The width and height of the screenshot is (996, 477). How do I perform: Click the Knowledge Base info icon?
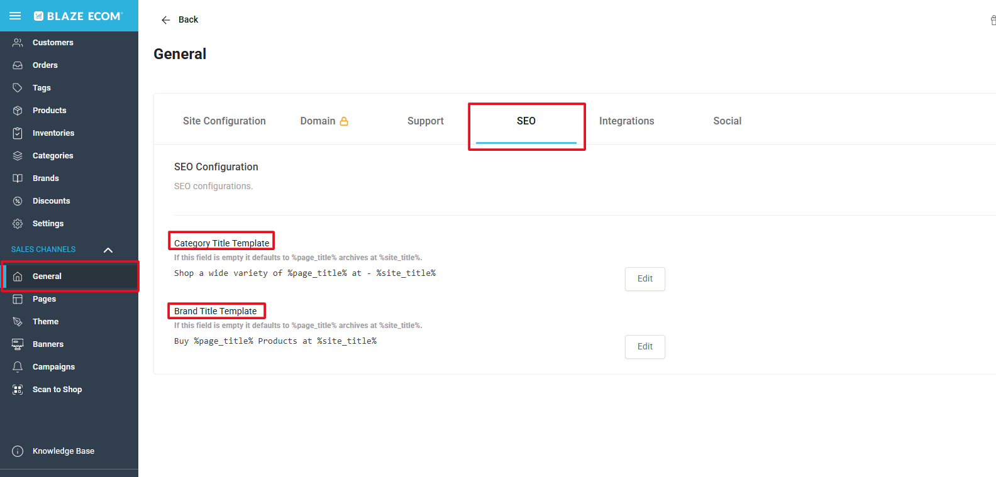(x=18, y=451)
